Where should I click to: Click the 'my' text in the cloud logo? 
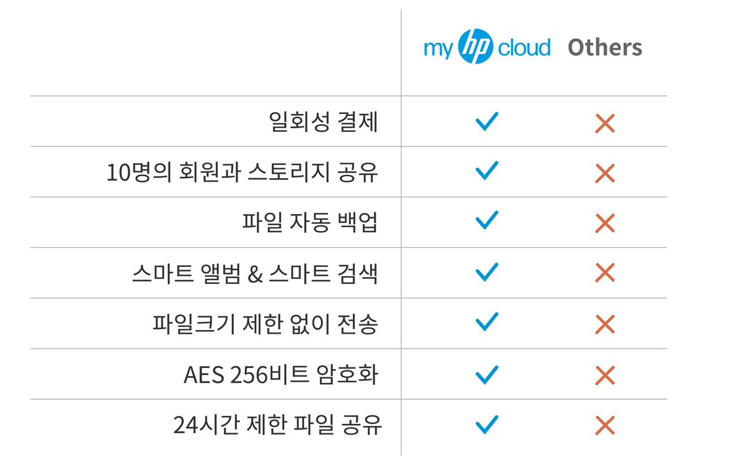[x=438, y=49]
